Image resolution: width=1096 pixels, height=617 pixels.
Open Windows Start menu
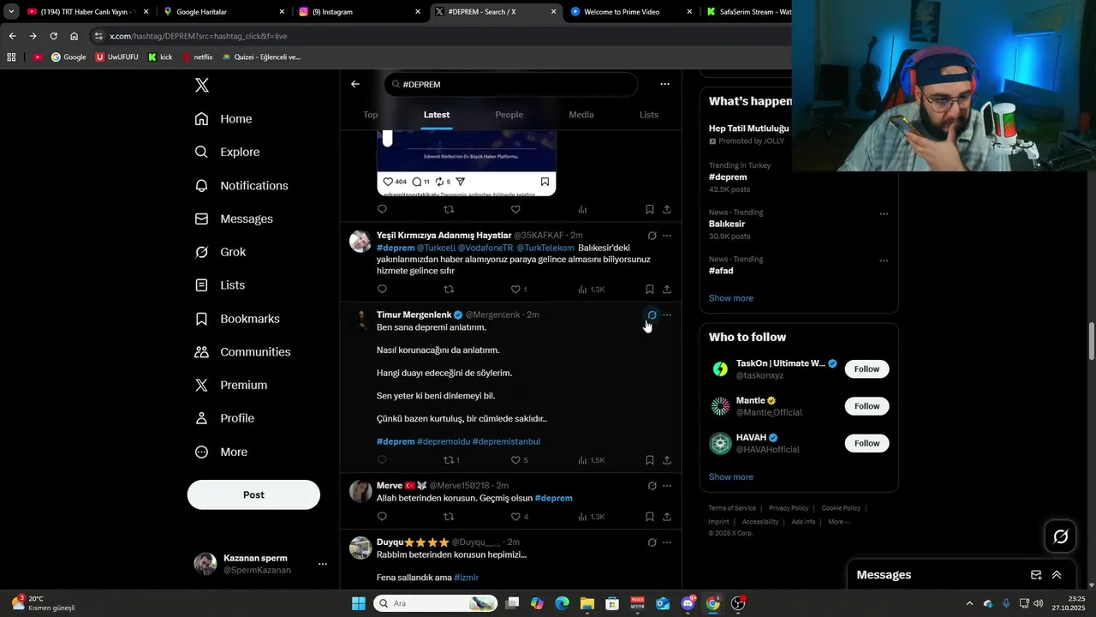359,603
